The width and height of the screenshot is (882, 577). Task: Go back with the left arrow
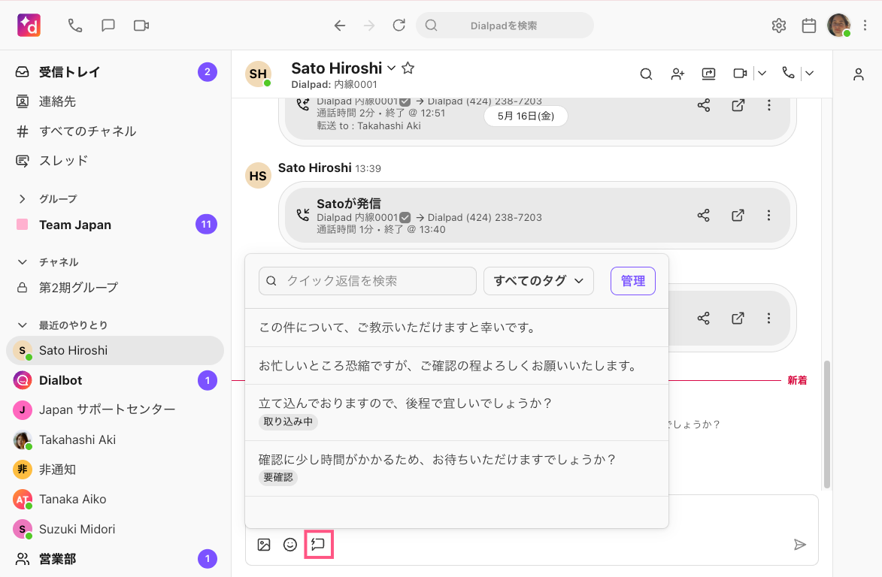pos(340,26)
